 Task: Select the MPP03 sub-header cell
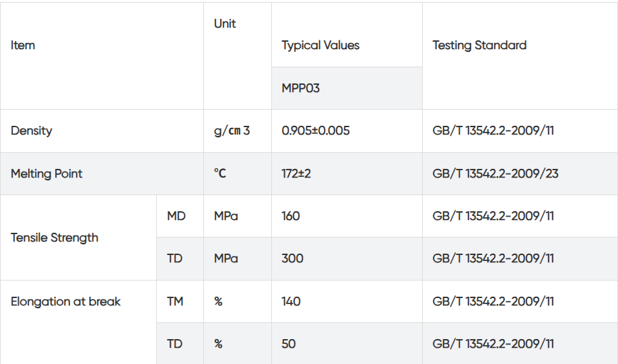[300, 88]
